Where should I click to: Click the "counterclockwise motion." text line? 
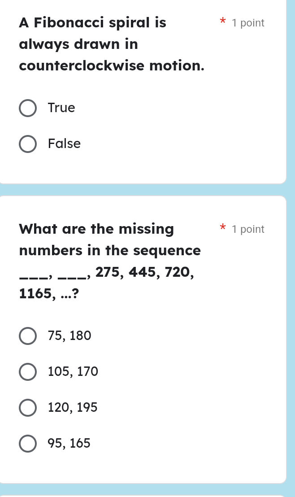point(112,65)
